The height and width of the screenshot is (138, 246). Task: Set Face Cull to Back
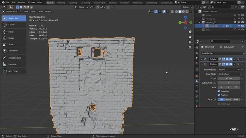236,100
